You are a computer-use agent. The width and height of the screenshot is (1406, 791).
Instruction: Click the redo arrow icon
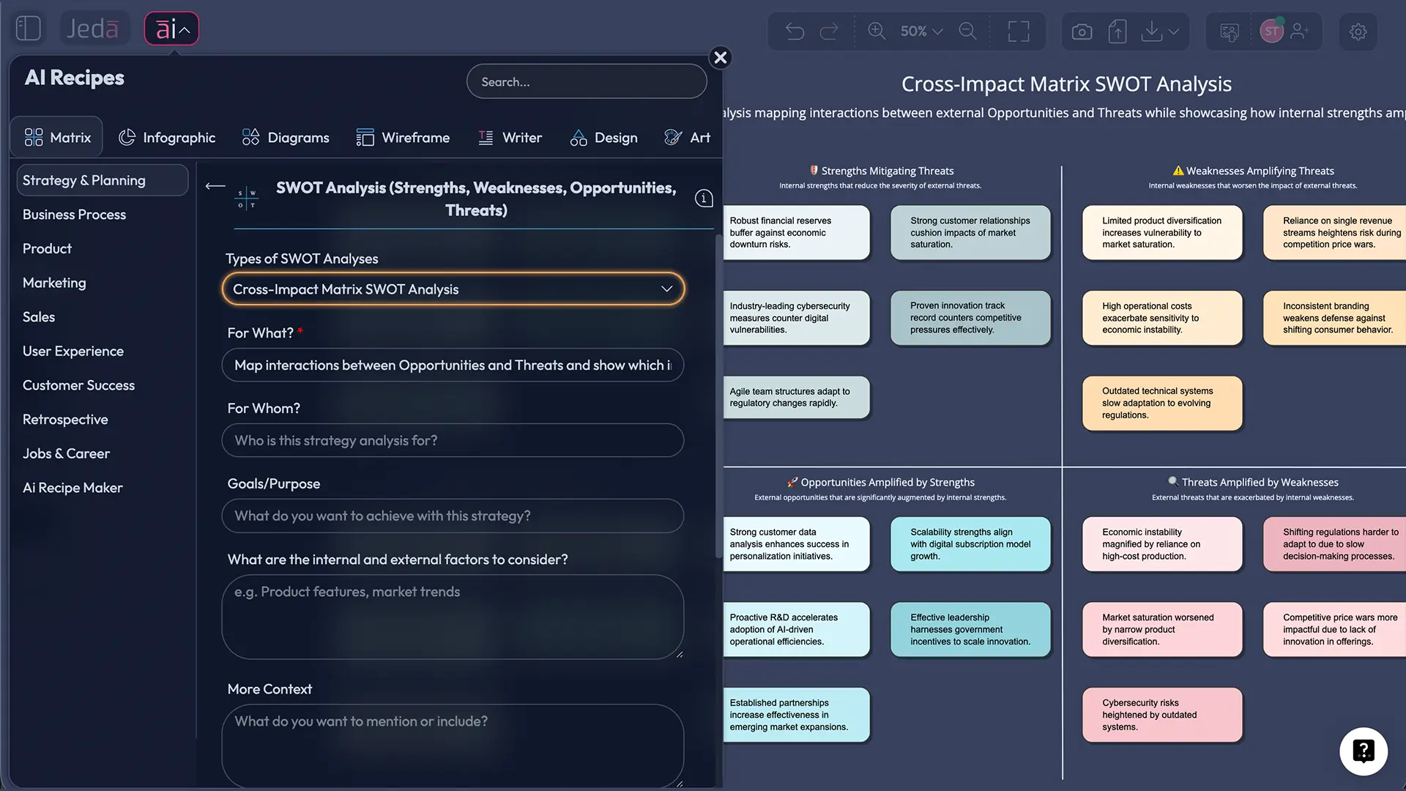[829, 31]
